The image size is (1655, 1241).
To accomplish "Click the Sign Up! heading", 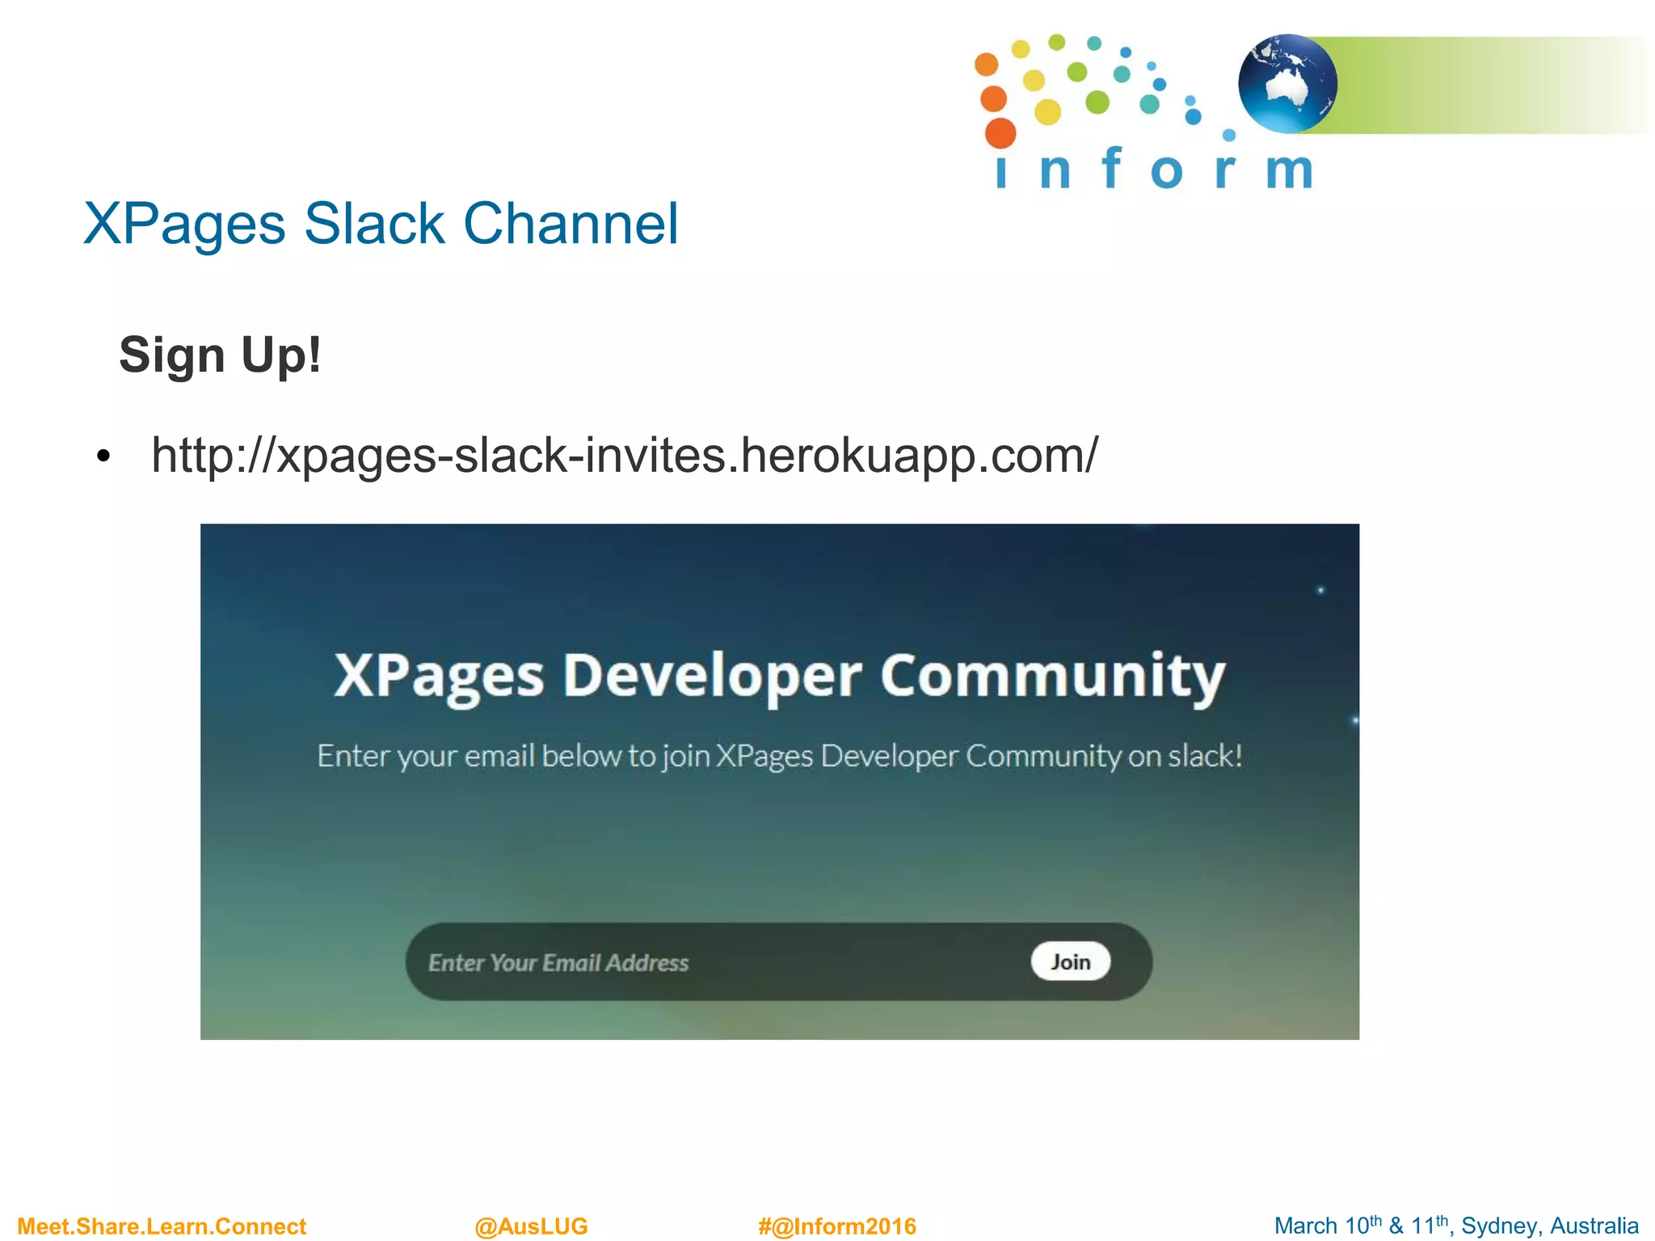I will (x=221, y=355).
